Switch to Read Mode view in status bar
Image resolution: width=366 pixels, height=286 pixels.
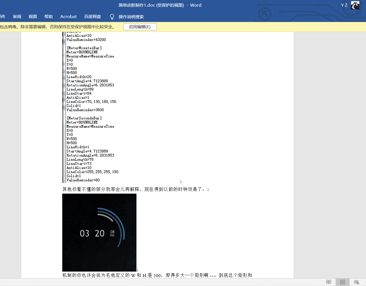328,282
